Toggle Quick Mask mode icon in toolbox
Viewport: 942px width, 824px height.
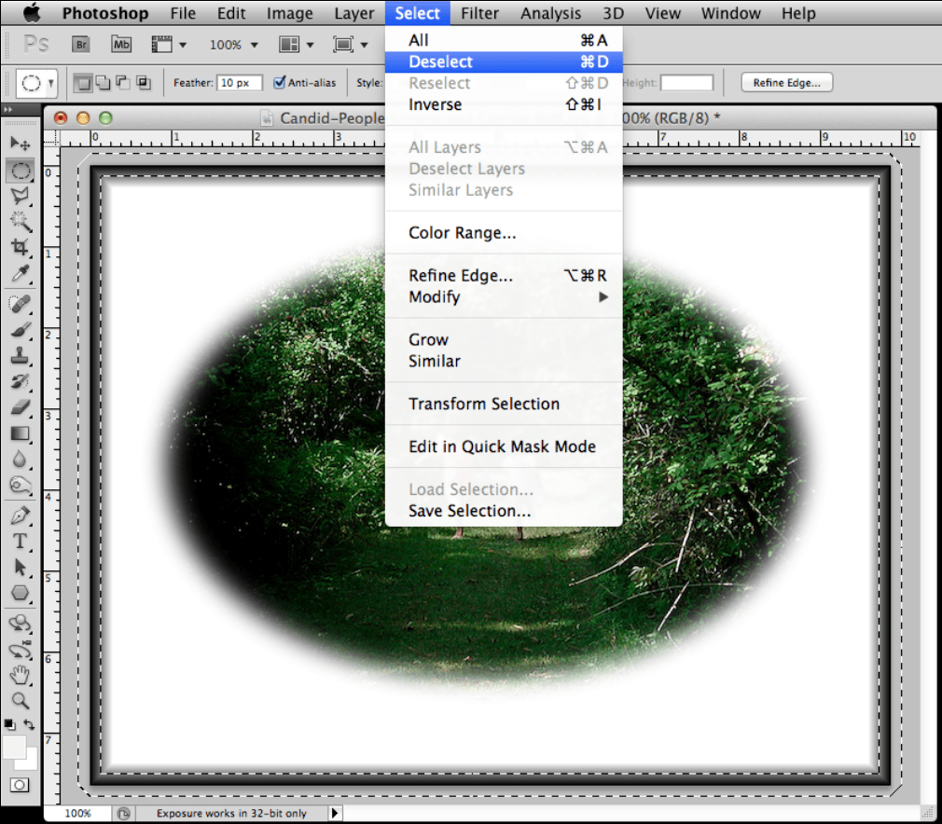[x=20, y=785]
